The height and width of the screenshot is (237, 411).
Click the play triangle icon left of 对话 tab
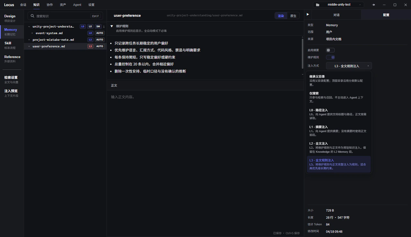(x=308, y=14)
